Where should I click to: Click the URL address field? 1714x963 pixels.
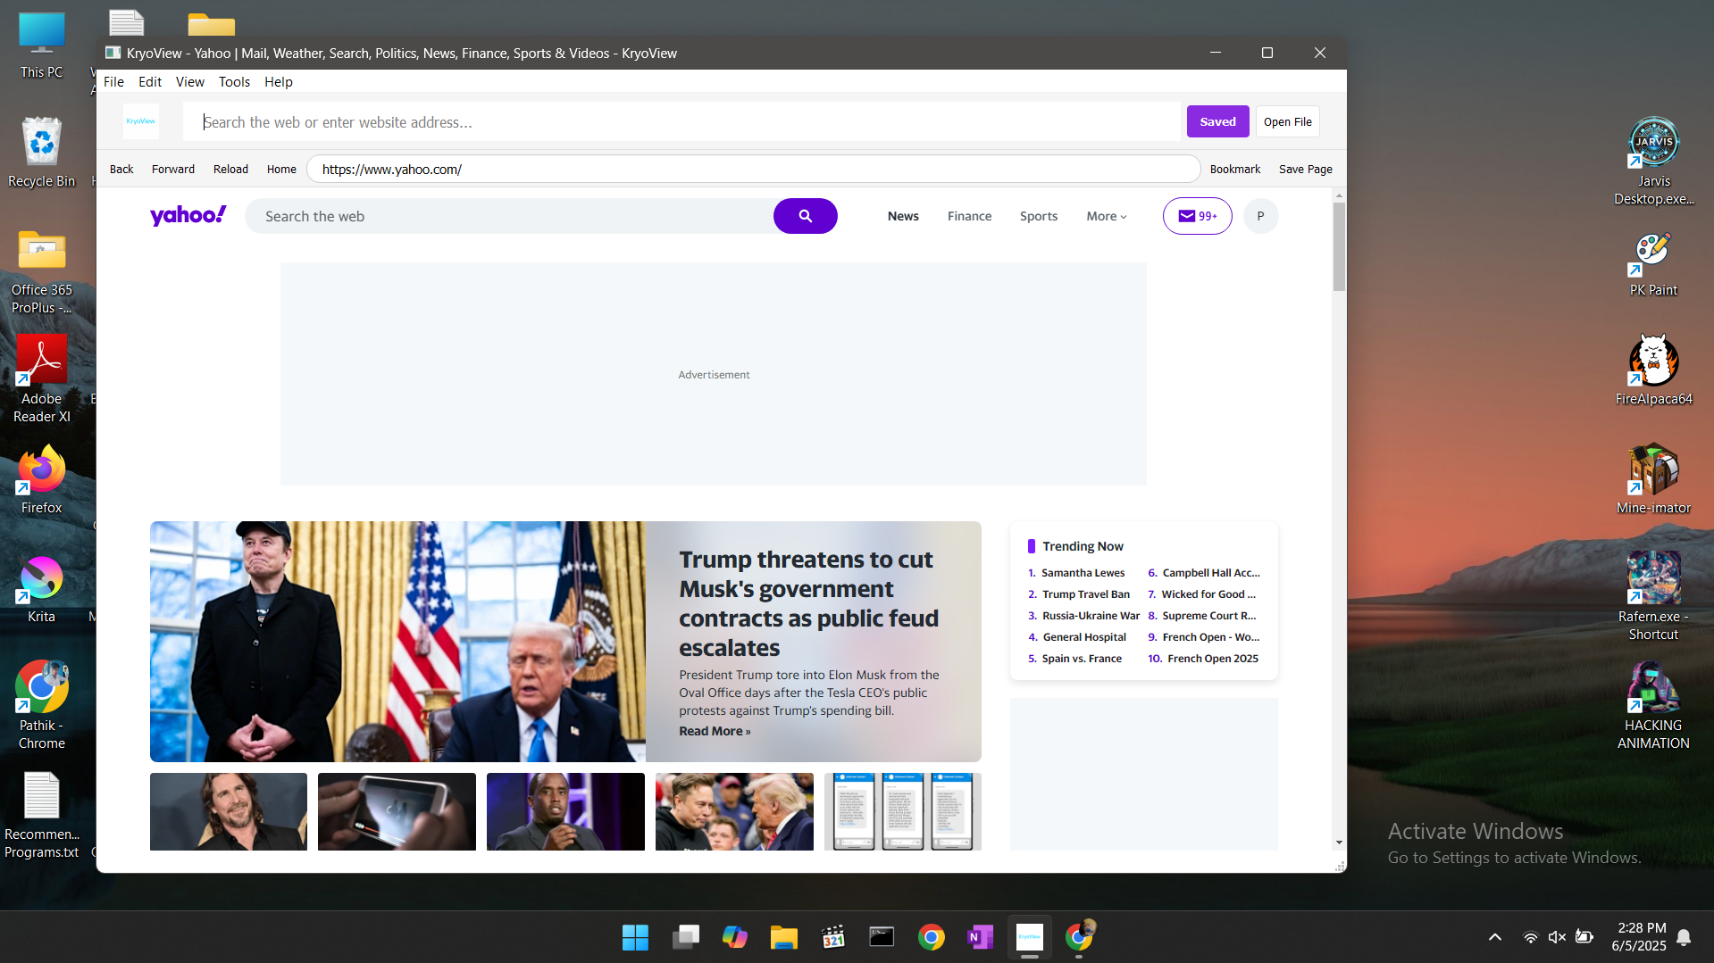click(x=753, y=169)
